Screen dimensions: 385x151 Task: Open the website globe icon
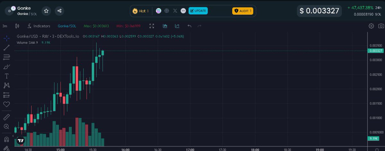167,11
